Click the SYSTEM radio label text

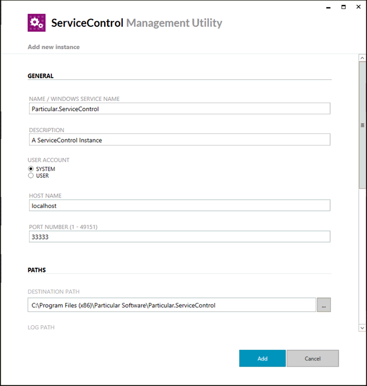pyautogui.click(x=46, y=169)
